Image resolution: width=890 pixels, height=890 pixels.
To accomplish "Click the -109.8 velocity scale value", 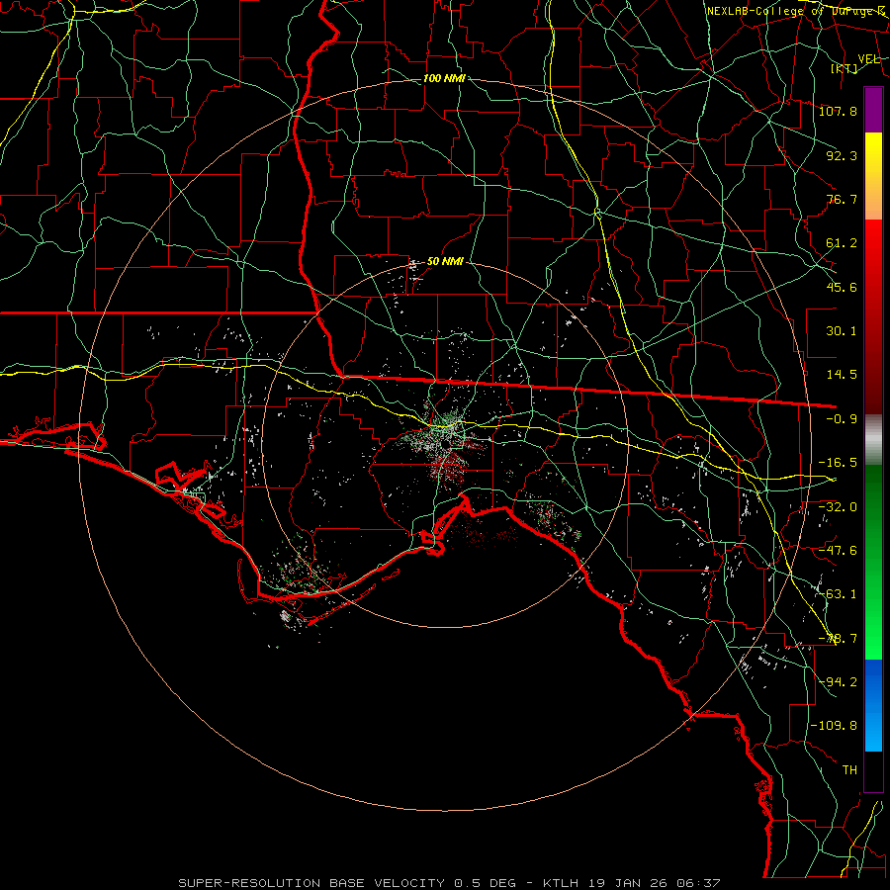I will coord(834,726).
